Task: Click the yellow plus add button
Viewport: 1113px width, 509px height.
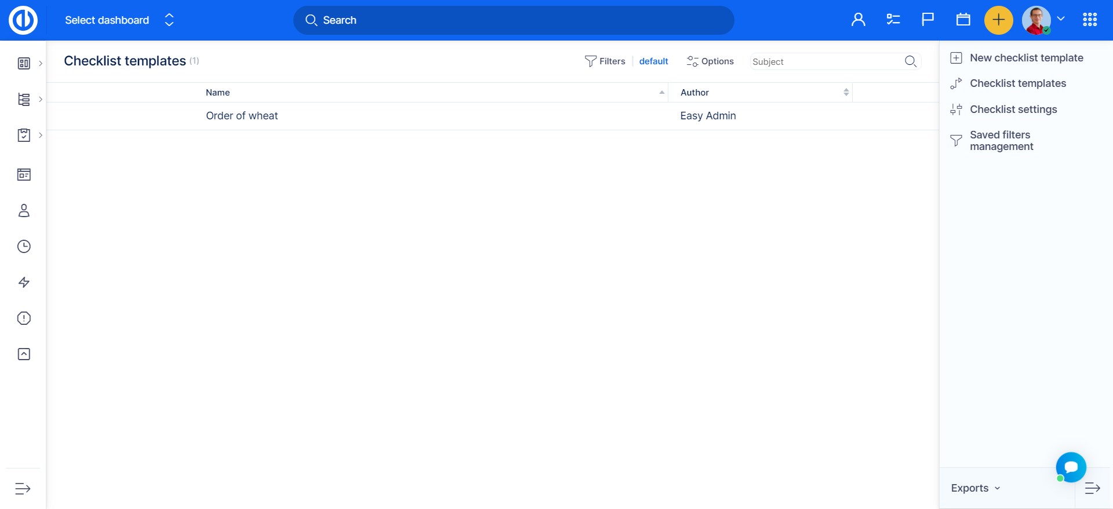Action: pos(998,20)
